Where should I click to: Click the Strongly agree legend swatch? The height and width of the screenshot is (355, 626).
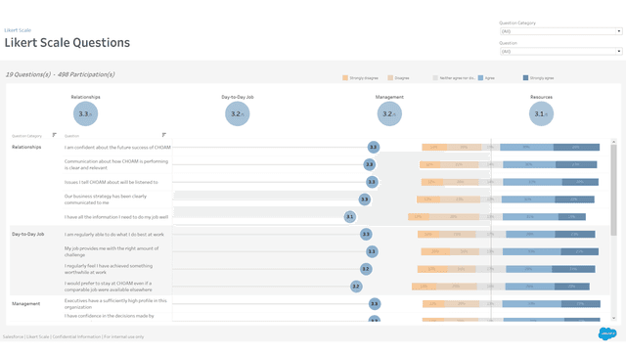click(525, 78)
